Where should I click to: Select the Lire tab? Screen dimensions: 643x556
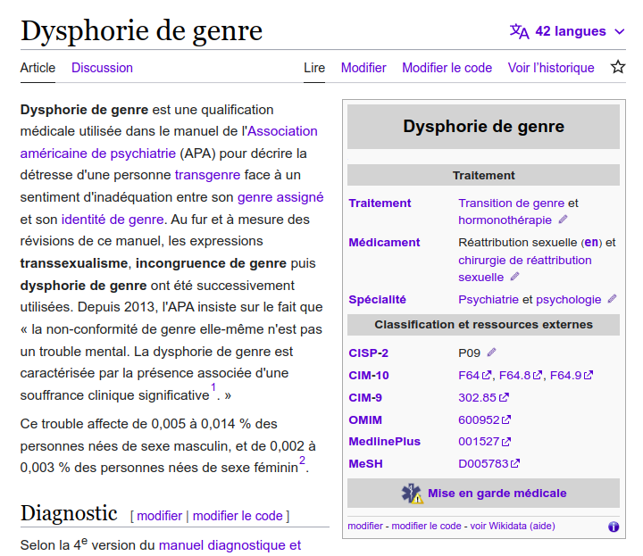314,68
